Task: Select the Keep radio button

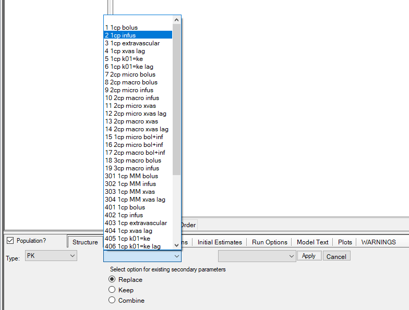Action: [112, 290]
